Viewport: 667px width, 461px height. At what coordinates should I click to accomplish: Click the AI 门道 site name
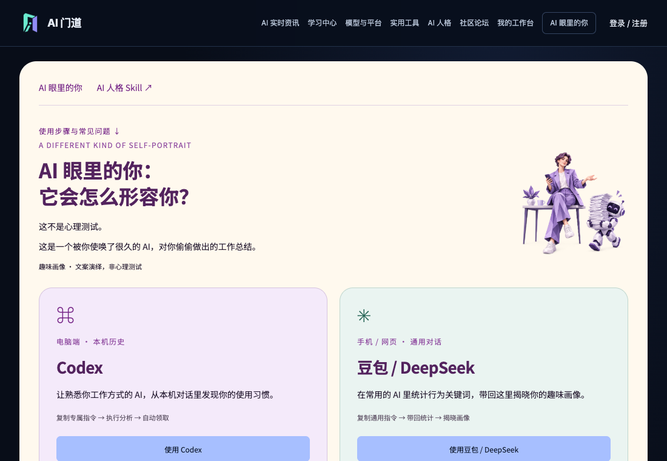click(x=64, y=23)
